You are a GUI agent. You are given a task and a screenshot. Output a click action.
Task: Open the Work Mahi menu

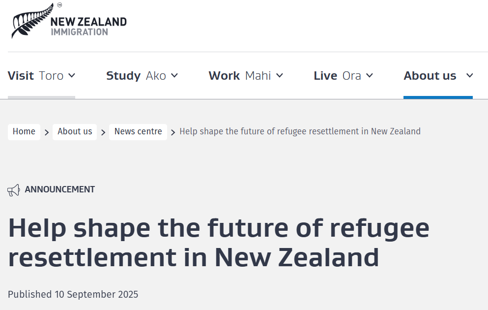239,76
